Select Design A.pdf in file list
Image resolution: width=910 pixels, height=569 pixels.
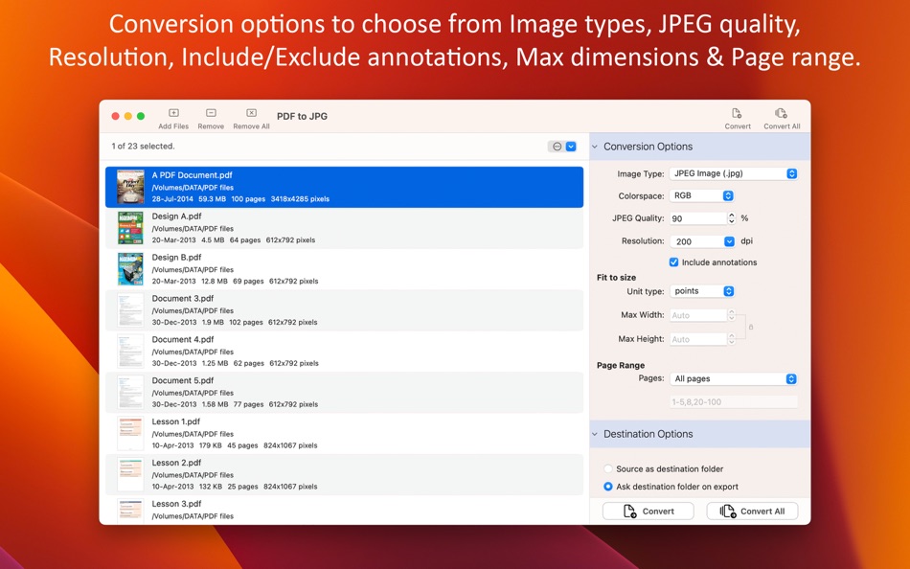pos(344,228)
